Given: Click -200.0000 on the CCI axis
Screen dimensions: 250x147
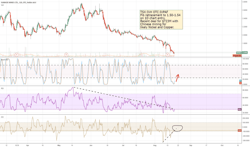Looking at the screenshot, I should click(246, 136).
